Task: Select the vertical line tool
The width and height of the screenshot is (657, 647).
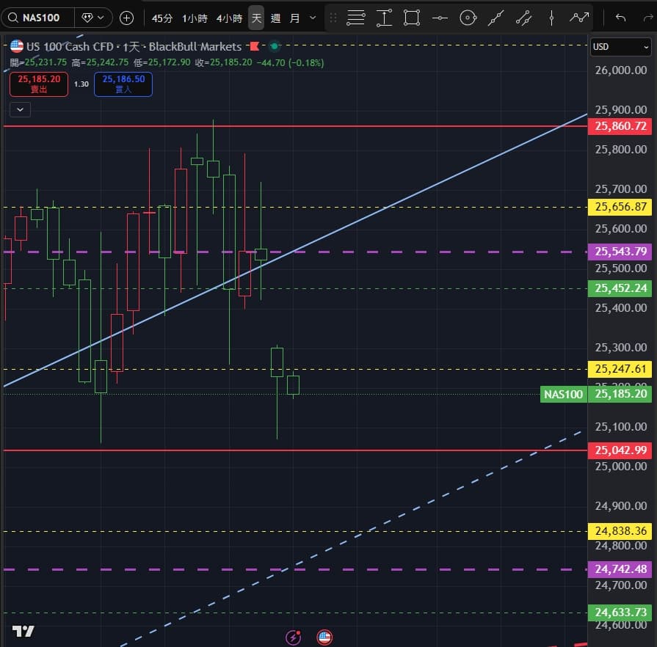Action: pyautogui.click(x=551, y=18)
